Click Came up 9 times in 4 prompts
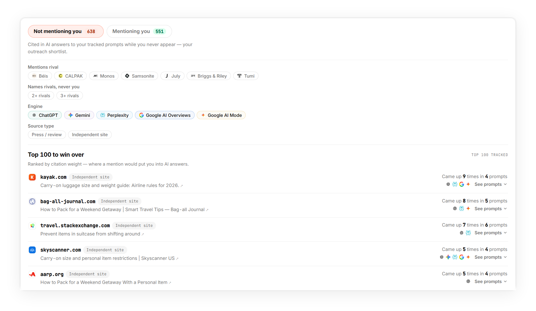The width and height of the screenshot is (536, 311). [x=474, y=177]
